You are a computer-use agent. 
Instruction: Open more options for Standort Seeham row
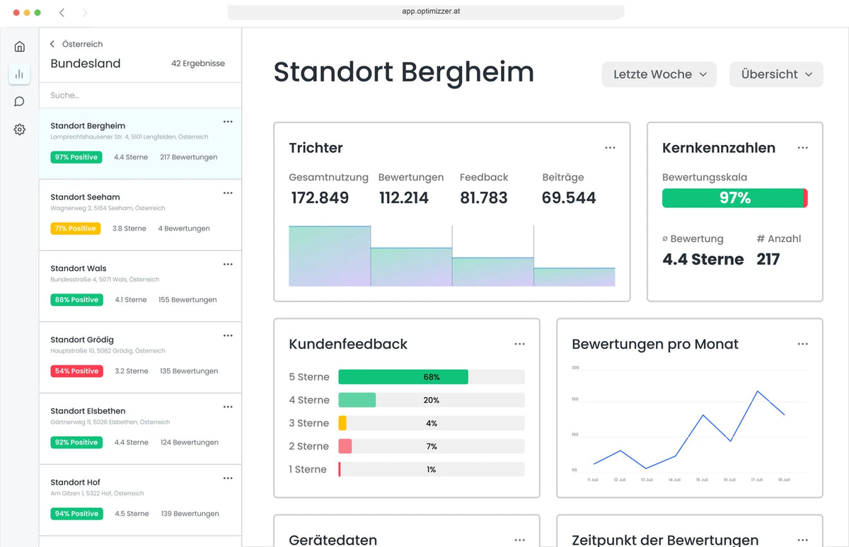point(228,192)
